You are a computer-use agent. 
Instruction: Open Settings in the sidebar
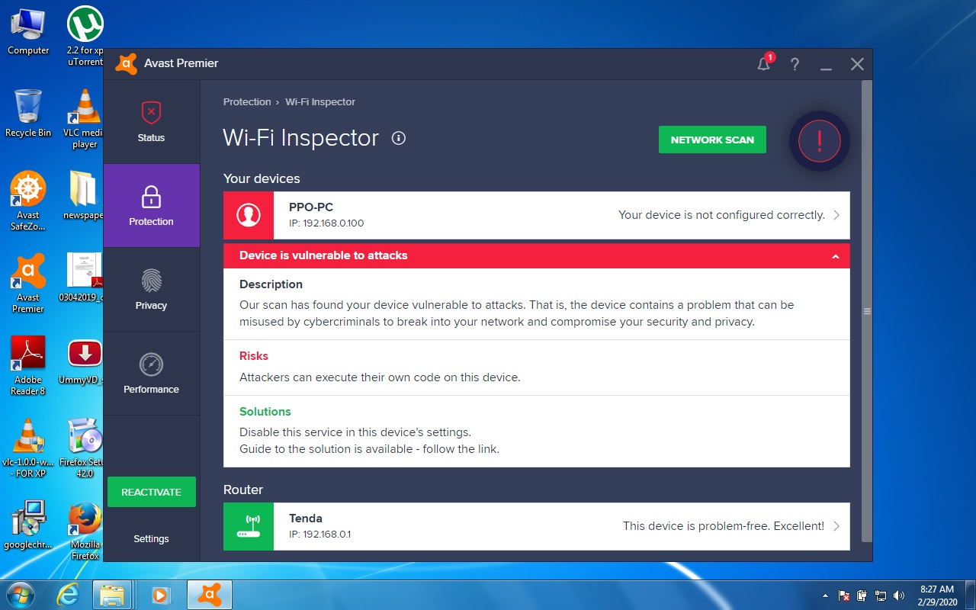[151, 538]
